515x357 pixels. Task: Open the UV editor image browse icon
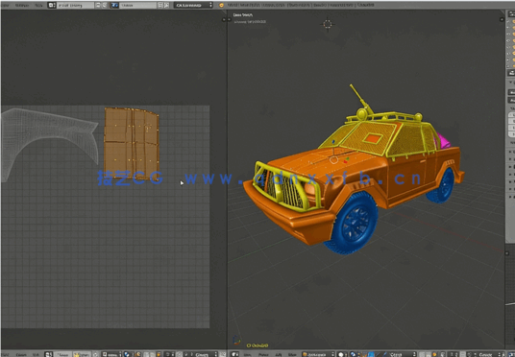pyautogui.click(x=49, y=354)
